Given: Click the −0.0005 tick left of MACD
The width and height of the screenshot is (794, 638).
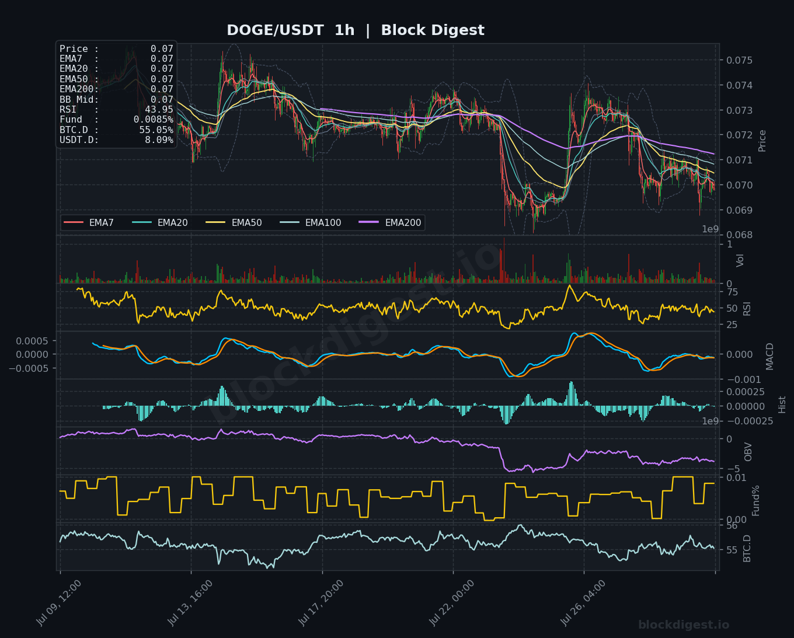Looking at the screenshot, I should tap(29, 368).
